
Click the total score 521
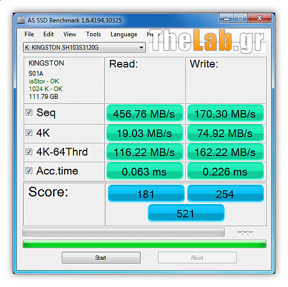[186, 213]
